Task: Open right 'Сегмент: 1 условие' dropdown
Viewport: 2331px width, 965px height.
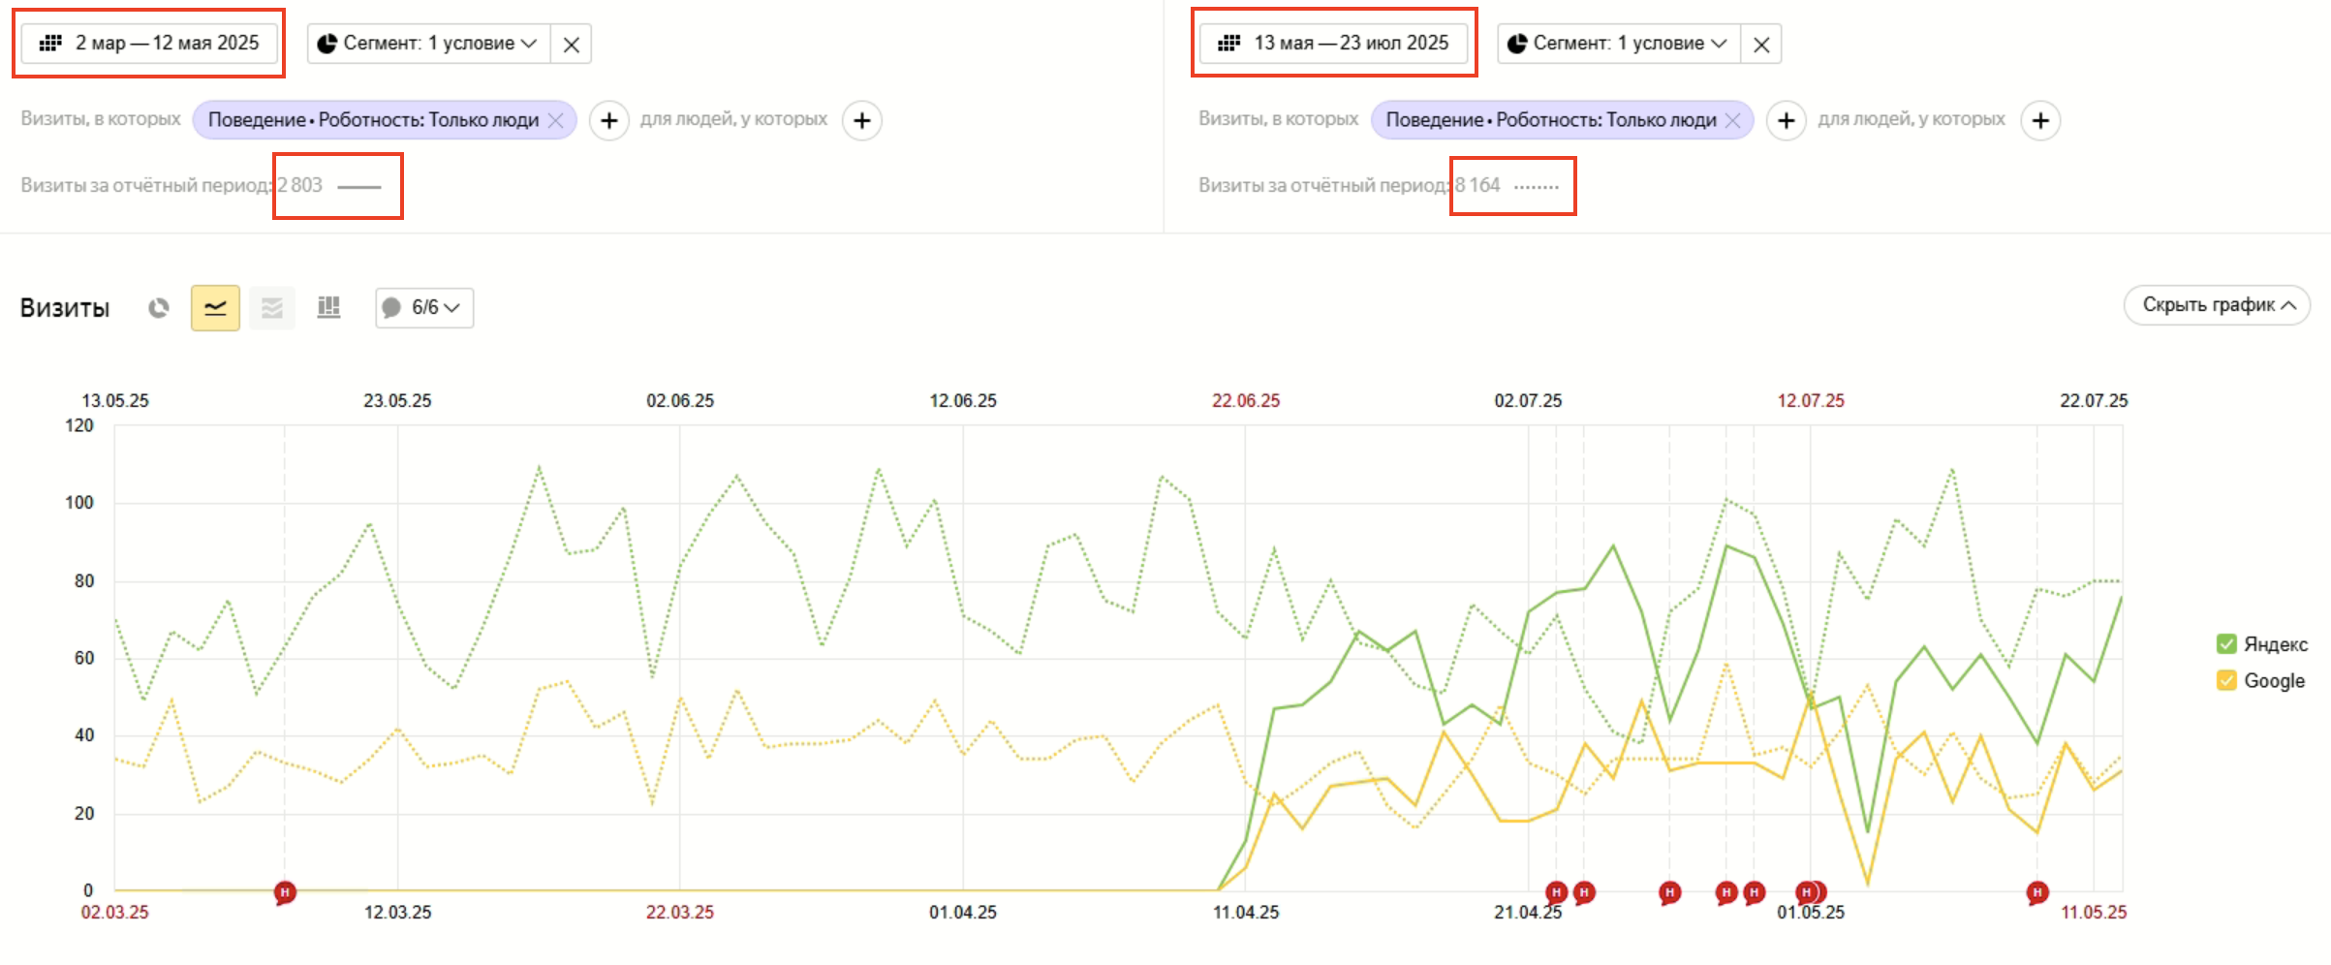Action: [1618, 45]
